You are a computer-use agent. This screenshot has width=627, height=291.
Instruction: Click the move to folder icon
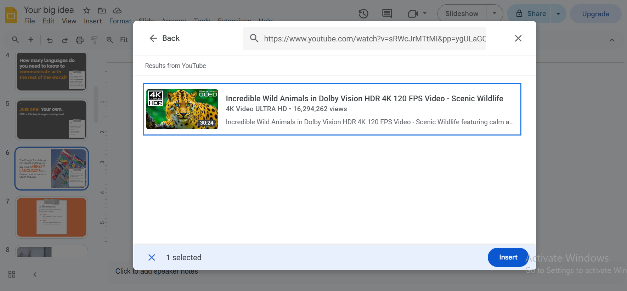click(x=102, y=10)
